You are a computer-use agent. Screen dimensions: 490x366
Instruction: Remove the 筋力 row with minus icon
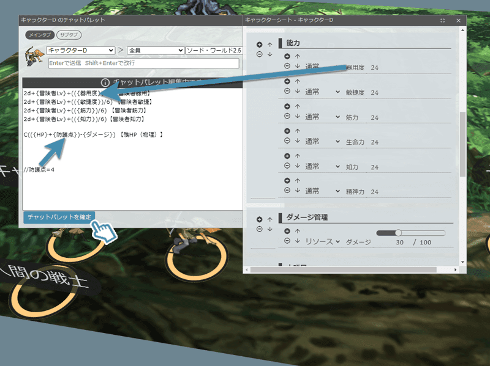click(287, 116)
